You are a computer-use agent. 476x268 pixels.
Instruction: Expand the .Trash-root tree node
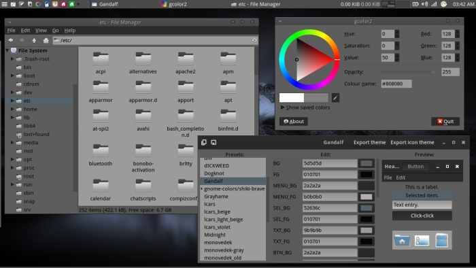[12, 58]
